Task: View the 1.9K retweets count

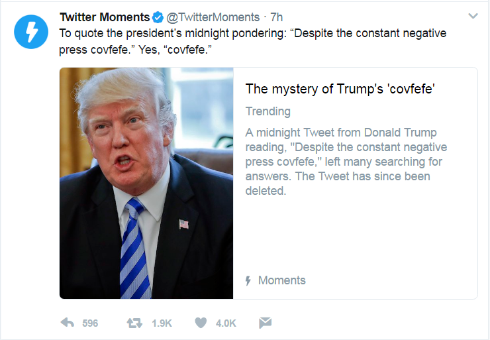Action: click(x=162, y=323)
